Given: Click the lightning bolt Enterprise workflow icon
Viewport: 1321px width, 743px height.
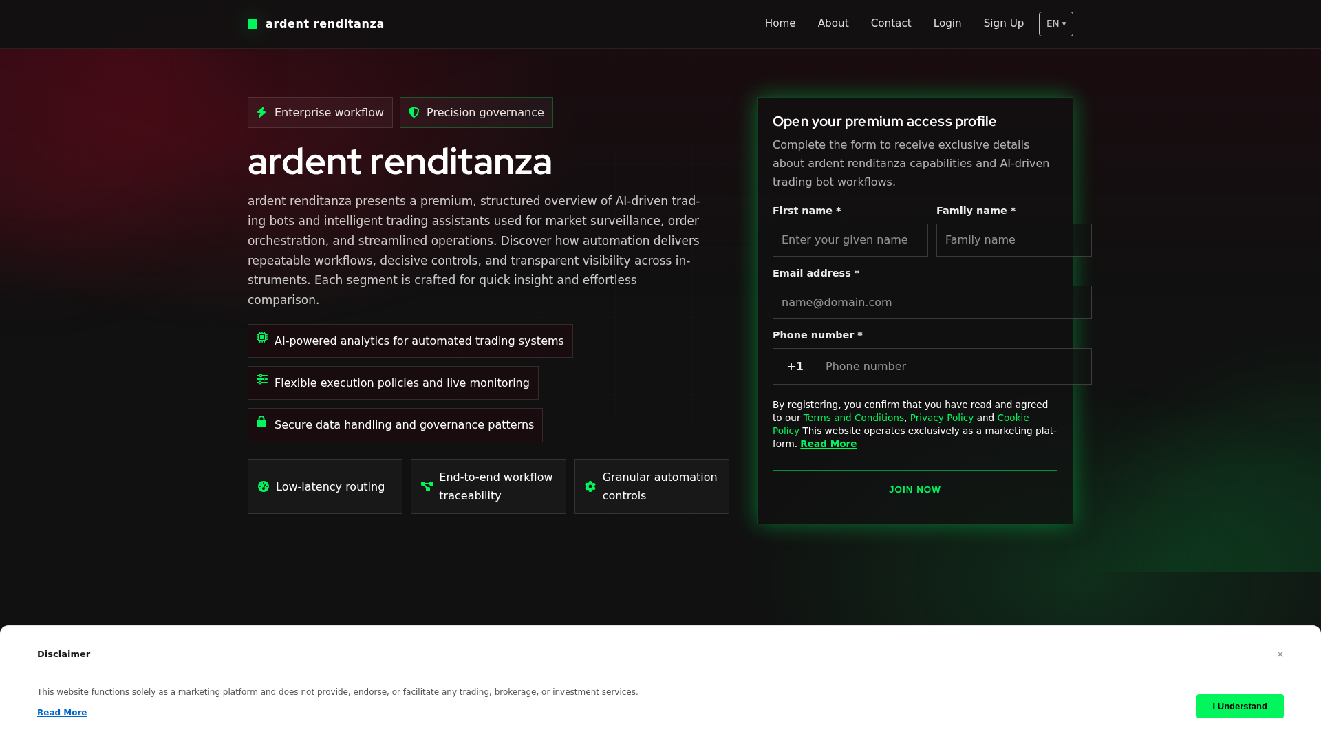Looking at the screenshot, I should [261, 112].
